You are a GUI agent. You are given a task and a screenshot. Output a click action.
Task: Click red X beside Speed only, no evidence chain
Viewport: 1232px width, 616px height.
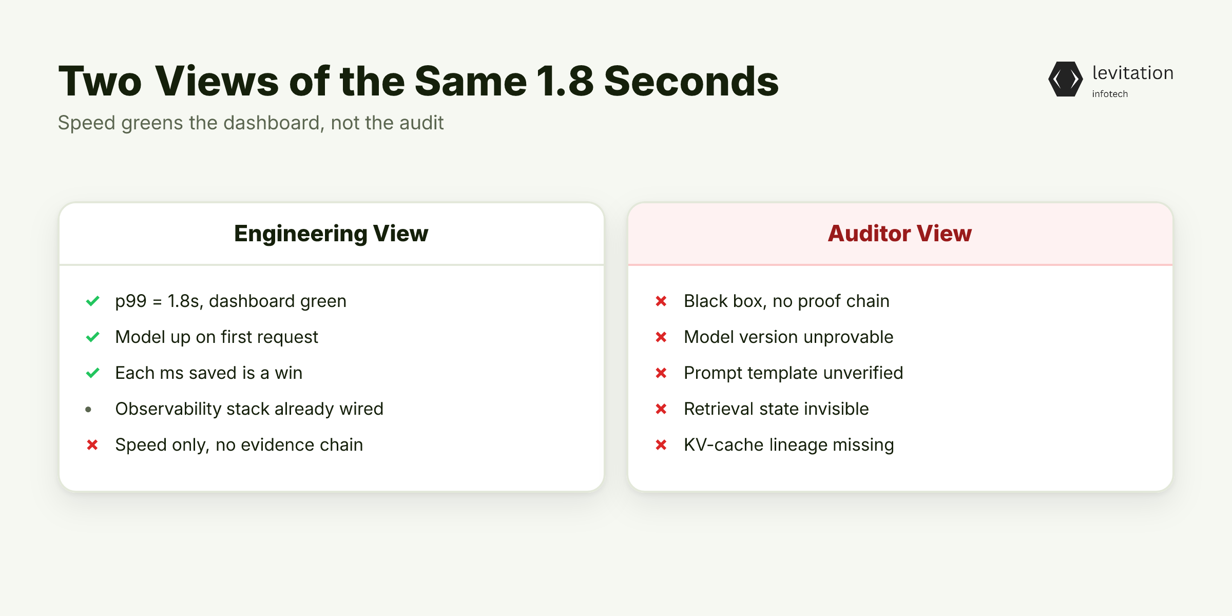pos(92,445)
